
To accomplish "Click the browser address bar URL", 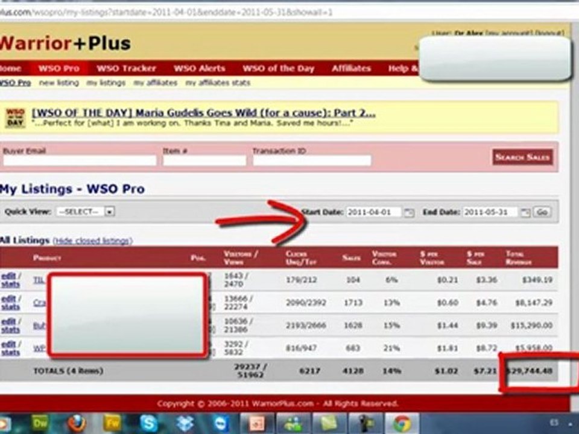I will click(x=166, y=13).
